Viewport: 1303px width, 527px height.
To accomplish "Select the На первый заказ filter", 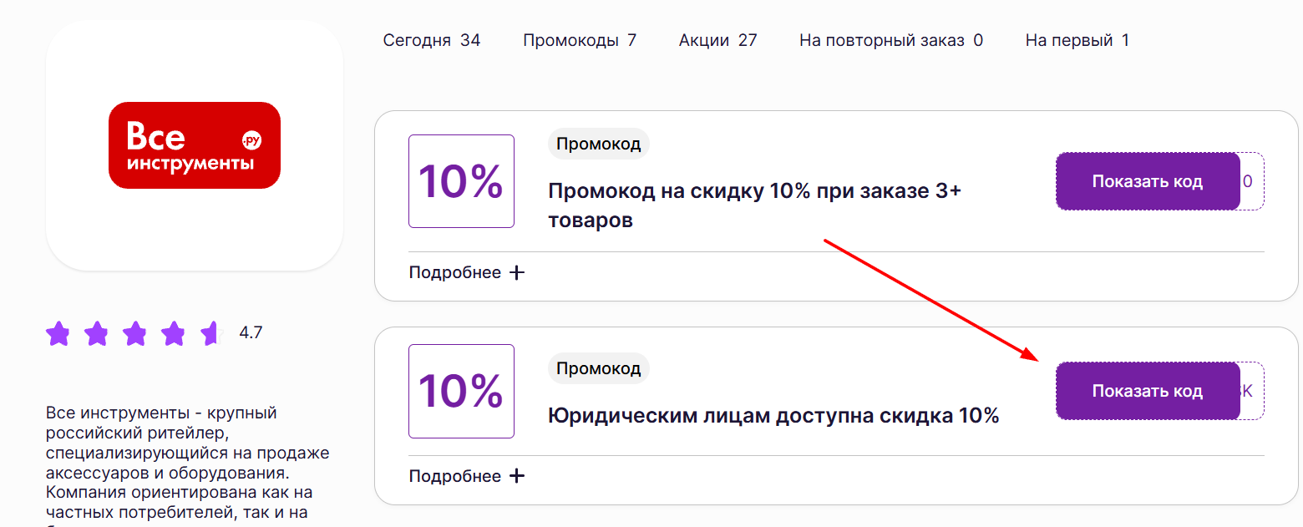I will pyautogui.click(x=1077, y=39).
